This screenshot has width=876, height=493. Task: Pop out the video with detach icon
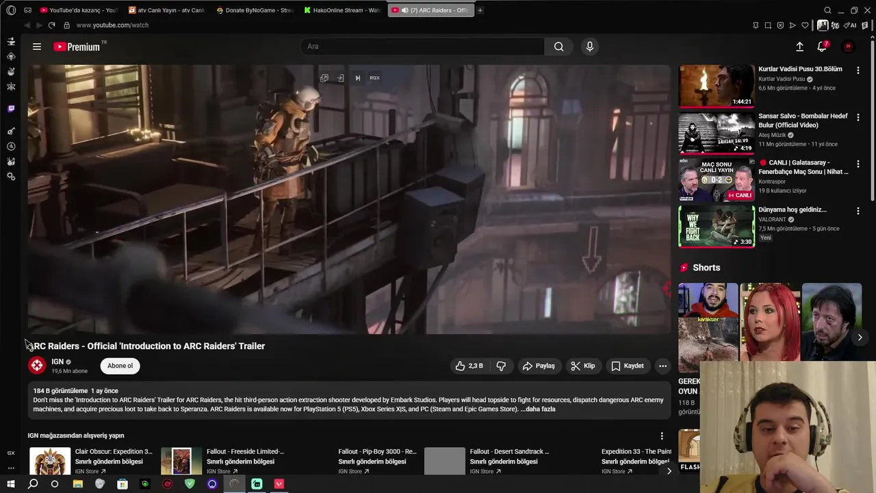pyautogui.click(x=324, y=78)
